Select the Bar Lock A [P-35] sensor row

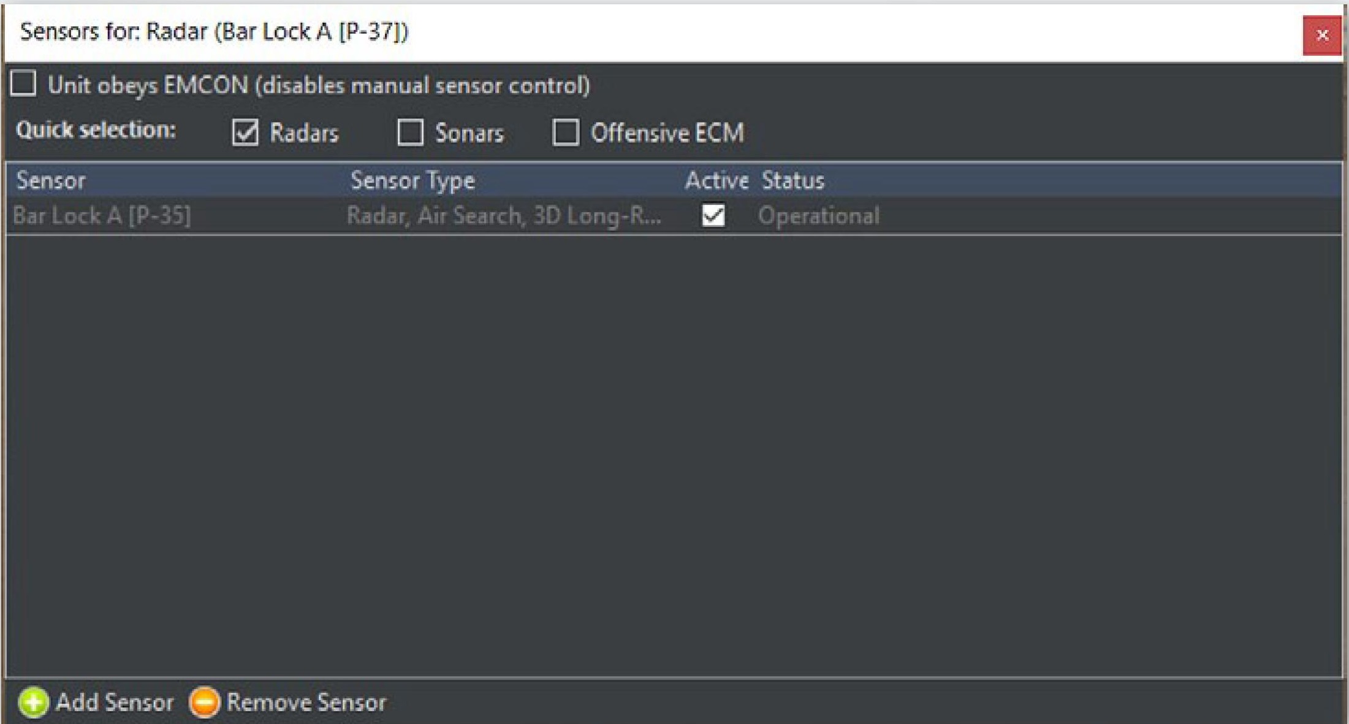pyautogui.click(x=102, y=216)
